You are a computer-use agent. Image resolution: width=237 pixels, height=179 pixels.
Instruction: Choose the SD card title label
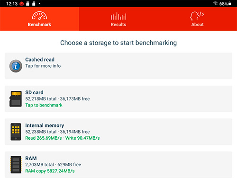tap(34, 92)
